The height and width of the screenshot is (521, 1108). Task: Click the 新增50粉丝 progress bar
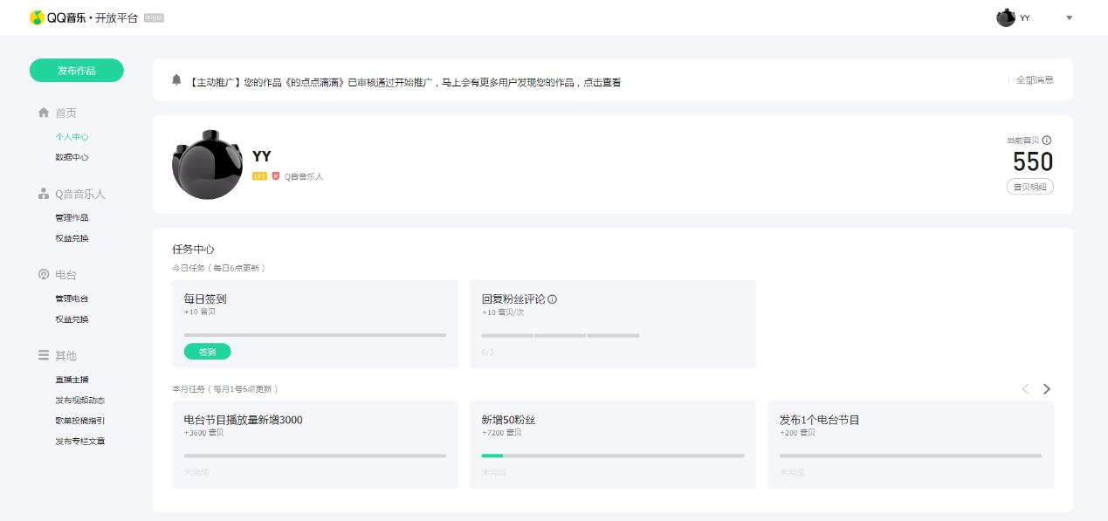click(612, 456)
